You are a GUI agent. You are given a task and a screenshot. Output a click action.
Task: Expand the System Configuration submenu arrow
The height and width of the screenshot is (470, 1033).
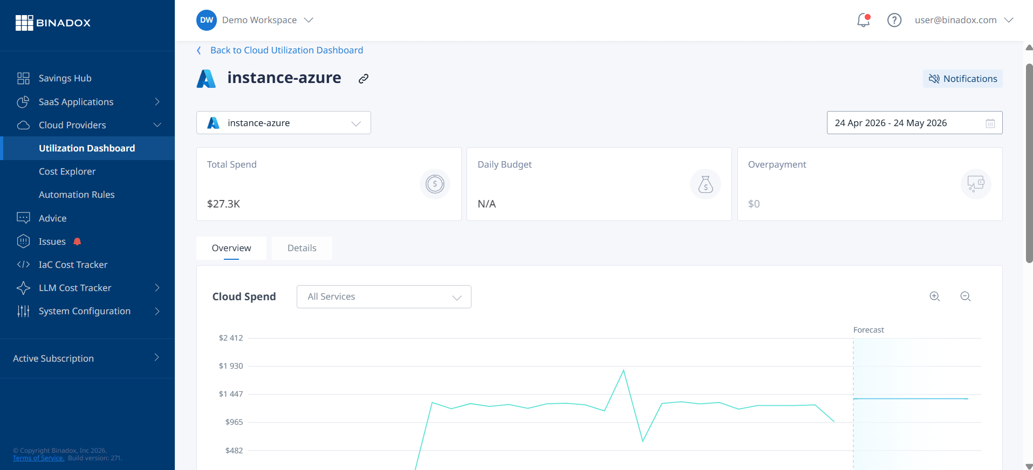point(158,311)
